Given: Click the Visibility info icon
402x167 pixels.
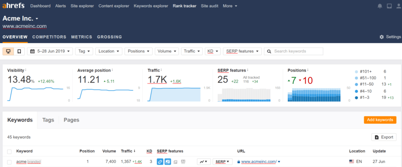Looking at the screenshot, I should [26, 70].
